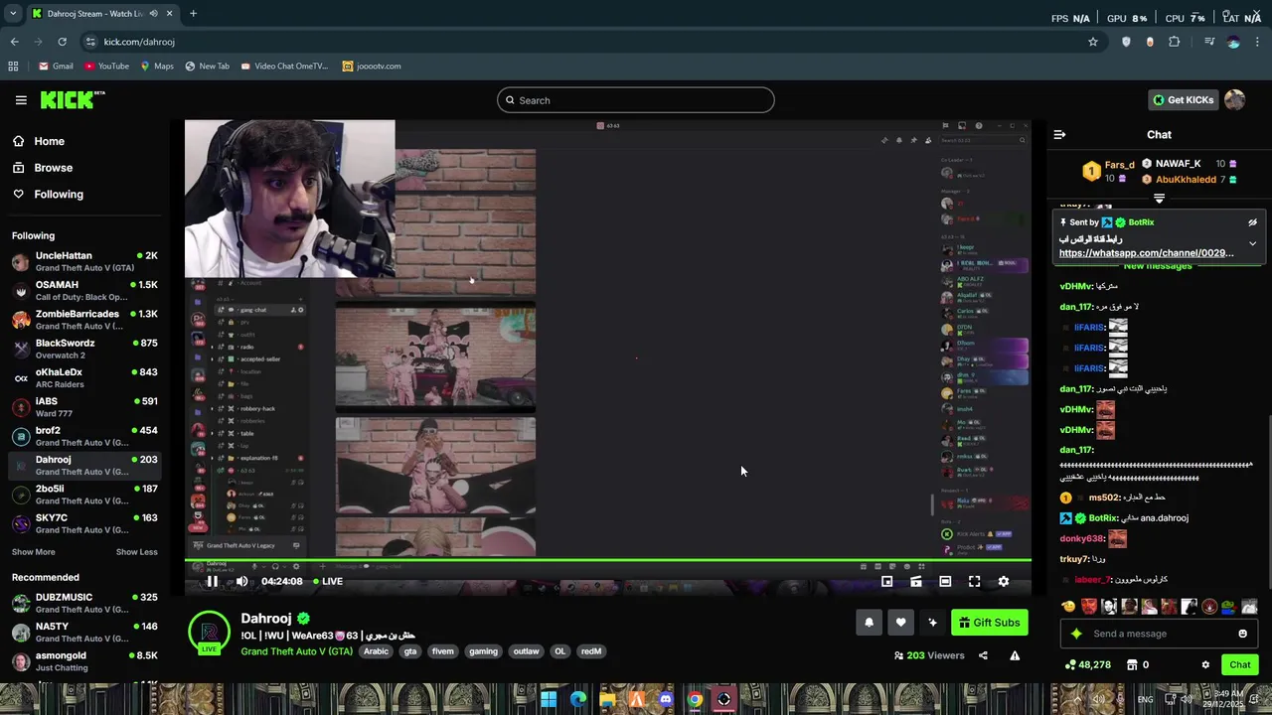1272x715 pixels.
Task: Collapse the gift leaderboard handle
Action: (1159, 199)
